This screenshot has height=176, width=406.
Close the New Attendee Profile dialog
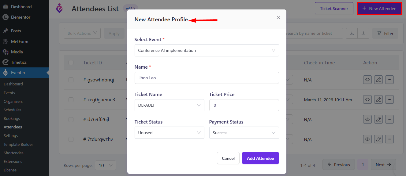(278, 18)
